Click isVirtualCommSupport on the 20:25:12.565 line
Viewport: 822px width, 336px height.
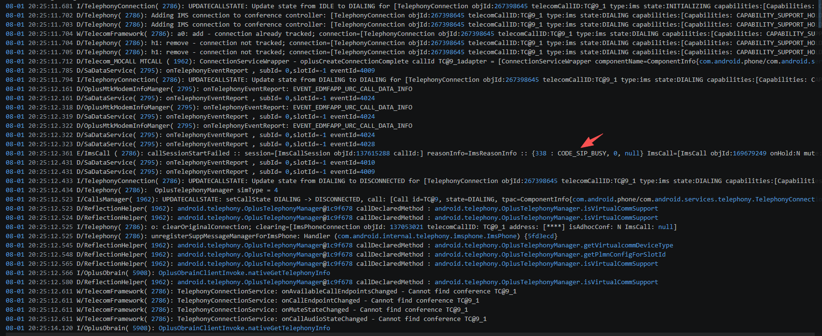(x=621, y=264)
